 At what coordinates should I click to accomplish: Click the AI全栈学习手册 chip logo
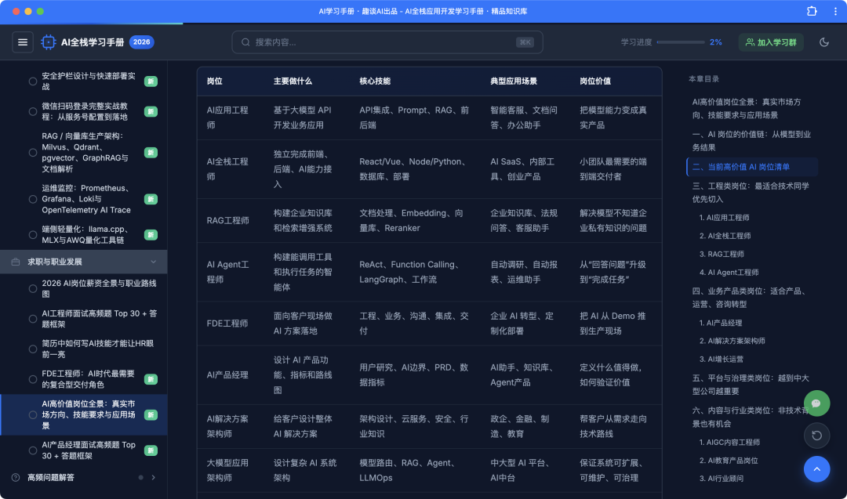point(48,42)
